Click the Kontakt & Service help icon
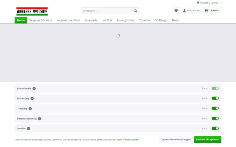236x147 pixels. click(198, 3)
